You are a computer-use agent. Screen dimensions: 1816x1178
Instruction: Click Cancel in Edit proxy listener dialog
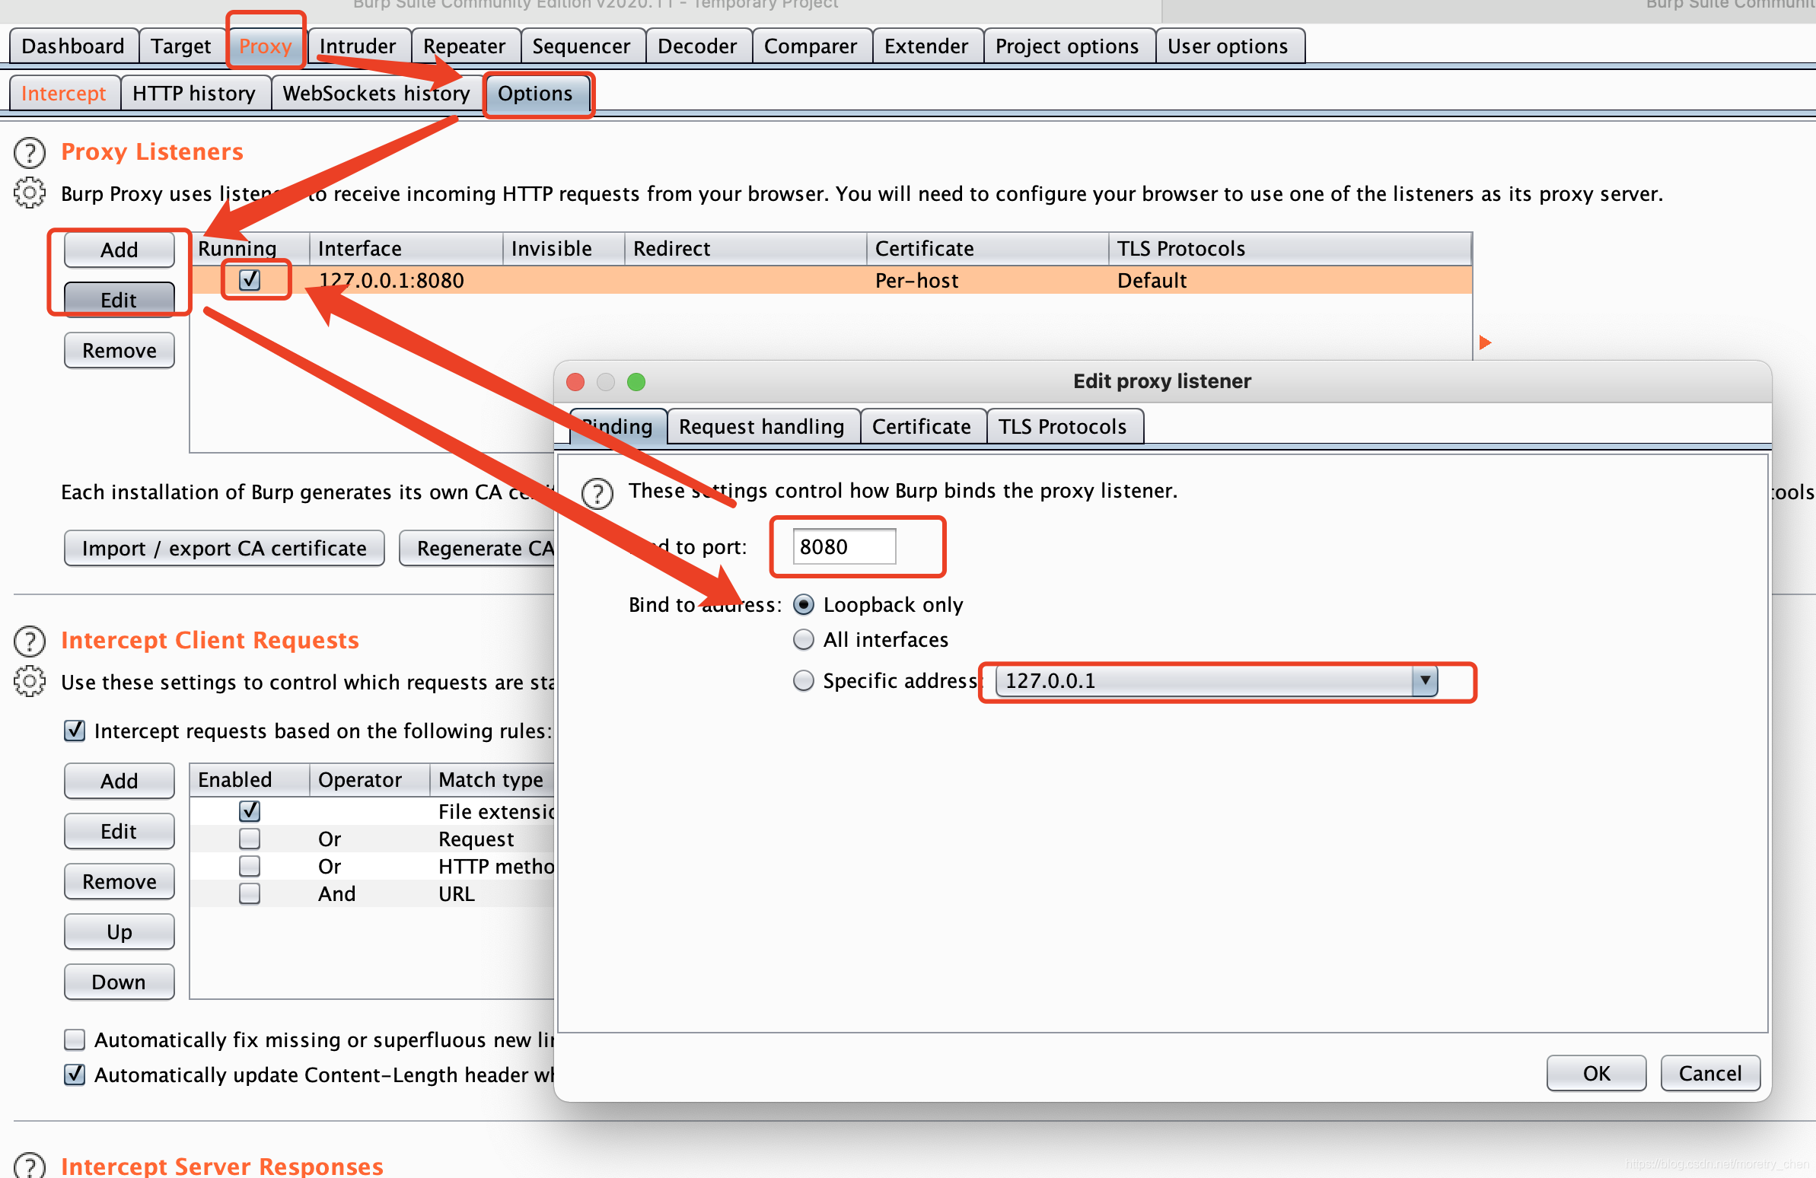click(1710, 1073)
